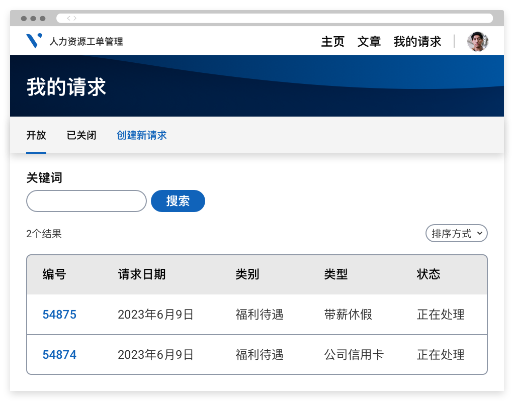
Task: Click the 编号 column header
Action: pyautogui.click(x=54, y=274)
